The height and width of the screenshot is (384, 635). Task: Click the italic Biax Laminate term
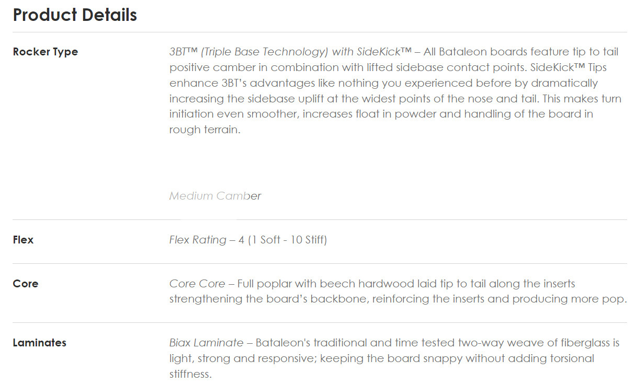click(x=206, y=343)
